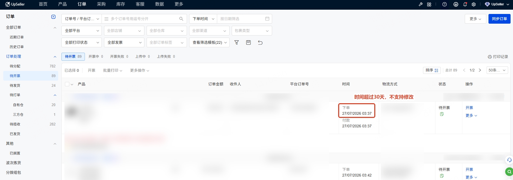Collapse the 其他 sidebar section
This screenshot has width=513, height=180.
pyautogui.click(x=55, y=144)
